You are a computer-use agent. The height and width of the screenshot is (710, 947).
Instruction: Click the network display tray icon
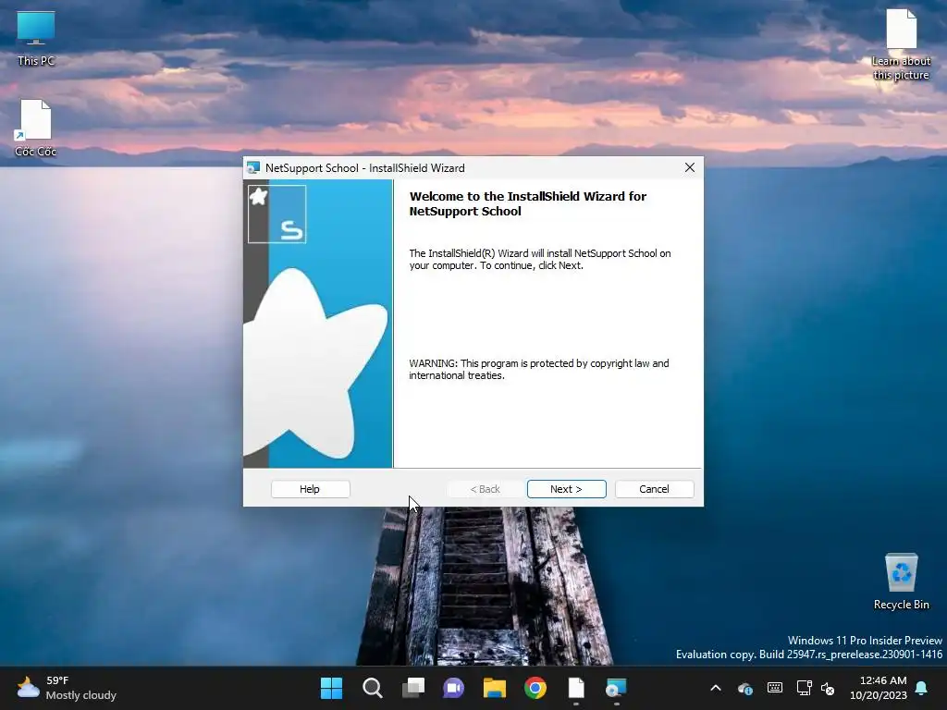click(804, 688)
